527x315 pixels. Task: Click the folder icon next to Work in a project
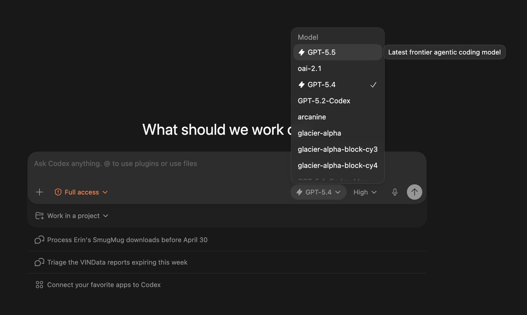tap(40, 216)
